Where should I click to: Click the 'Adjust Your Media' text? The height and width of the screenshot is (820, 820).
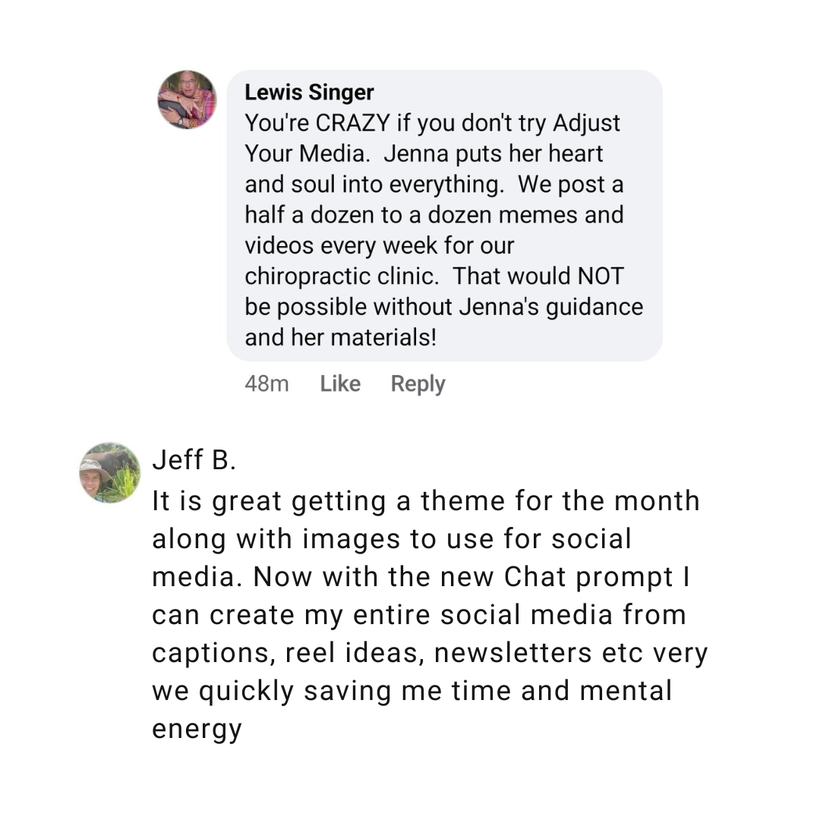tap(433, 138)
